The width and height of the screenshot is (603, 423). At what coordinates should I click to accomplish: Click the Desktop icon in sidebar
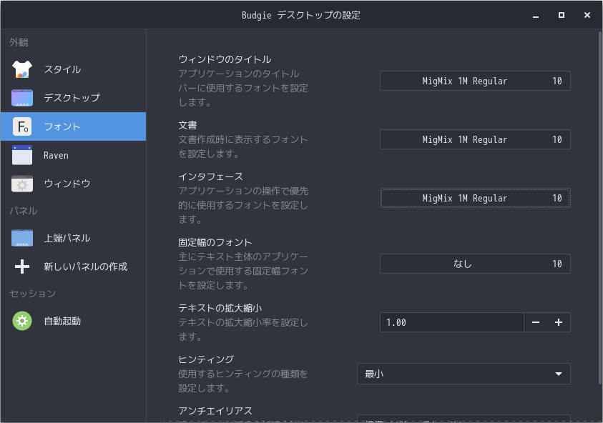pos(22,98)
